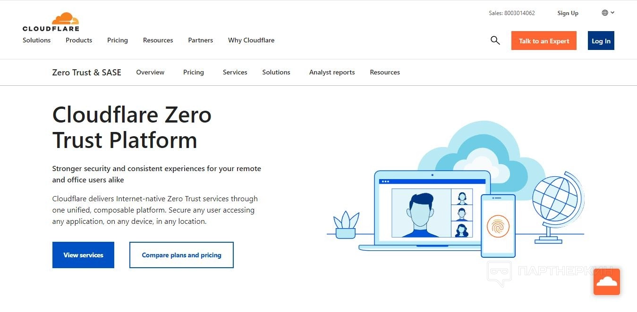Click the fingerprint phone illustration
This screenshot has width=637, height=312.
click(498, 226)
